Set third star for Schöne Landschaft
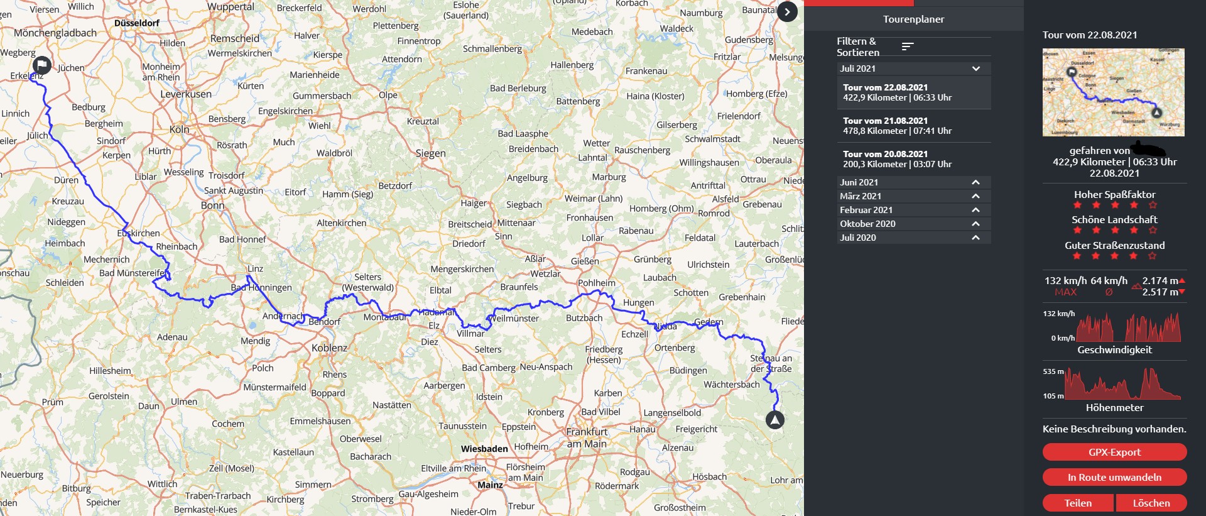This screenshot has width=1206, height=516. point(1115,231)
